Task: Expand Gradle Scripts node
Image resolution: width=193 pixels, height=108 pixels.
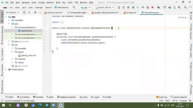Action: (x=6, y=69)
